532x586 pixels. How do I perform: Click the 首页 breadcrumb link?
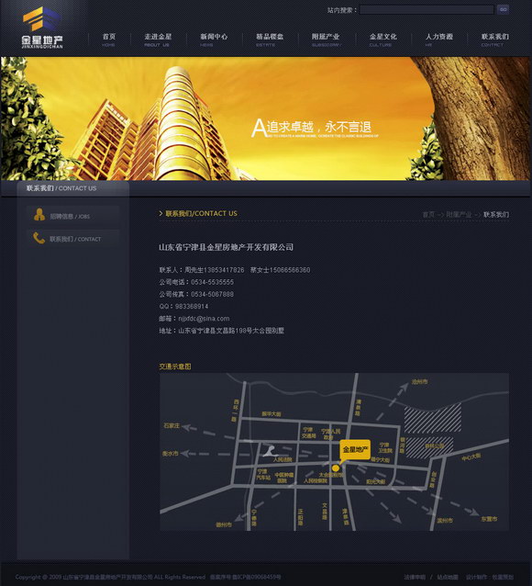pyautogui.click(x=428, y=215)
